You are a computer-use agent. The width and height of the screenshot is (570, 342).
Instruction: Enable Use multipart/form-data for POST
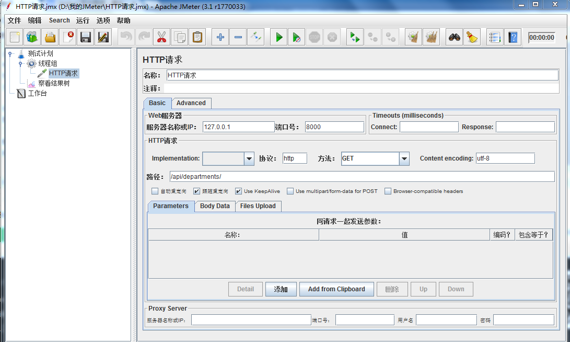290,191
